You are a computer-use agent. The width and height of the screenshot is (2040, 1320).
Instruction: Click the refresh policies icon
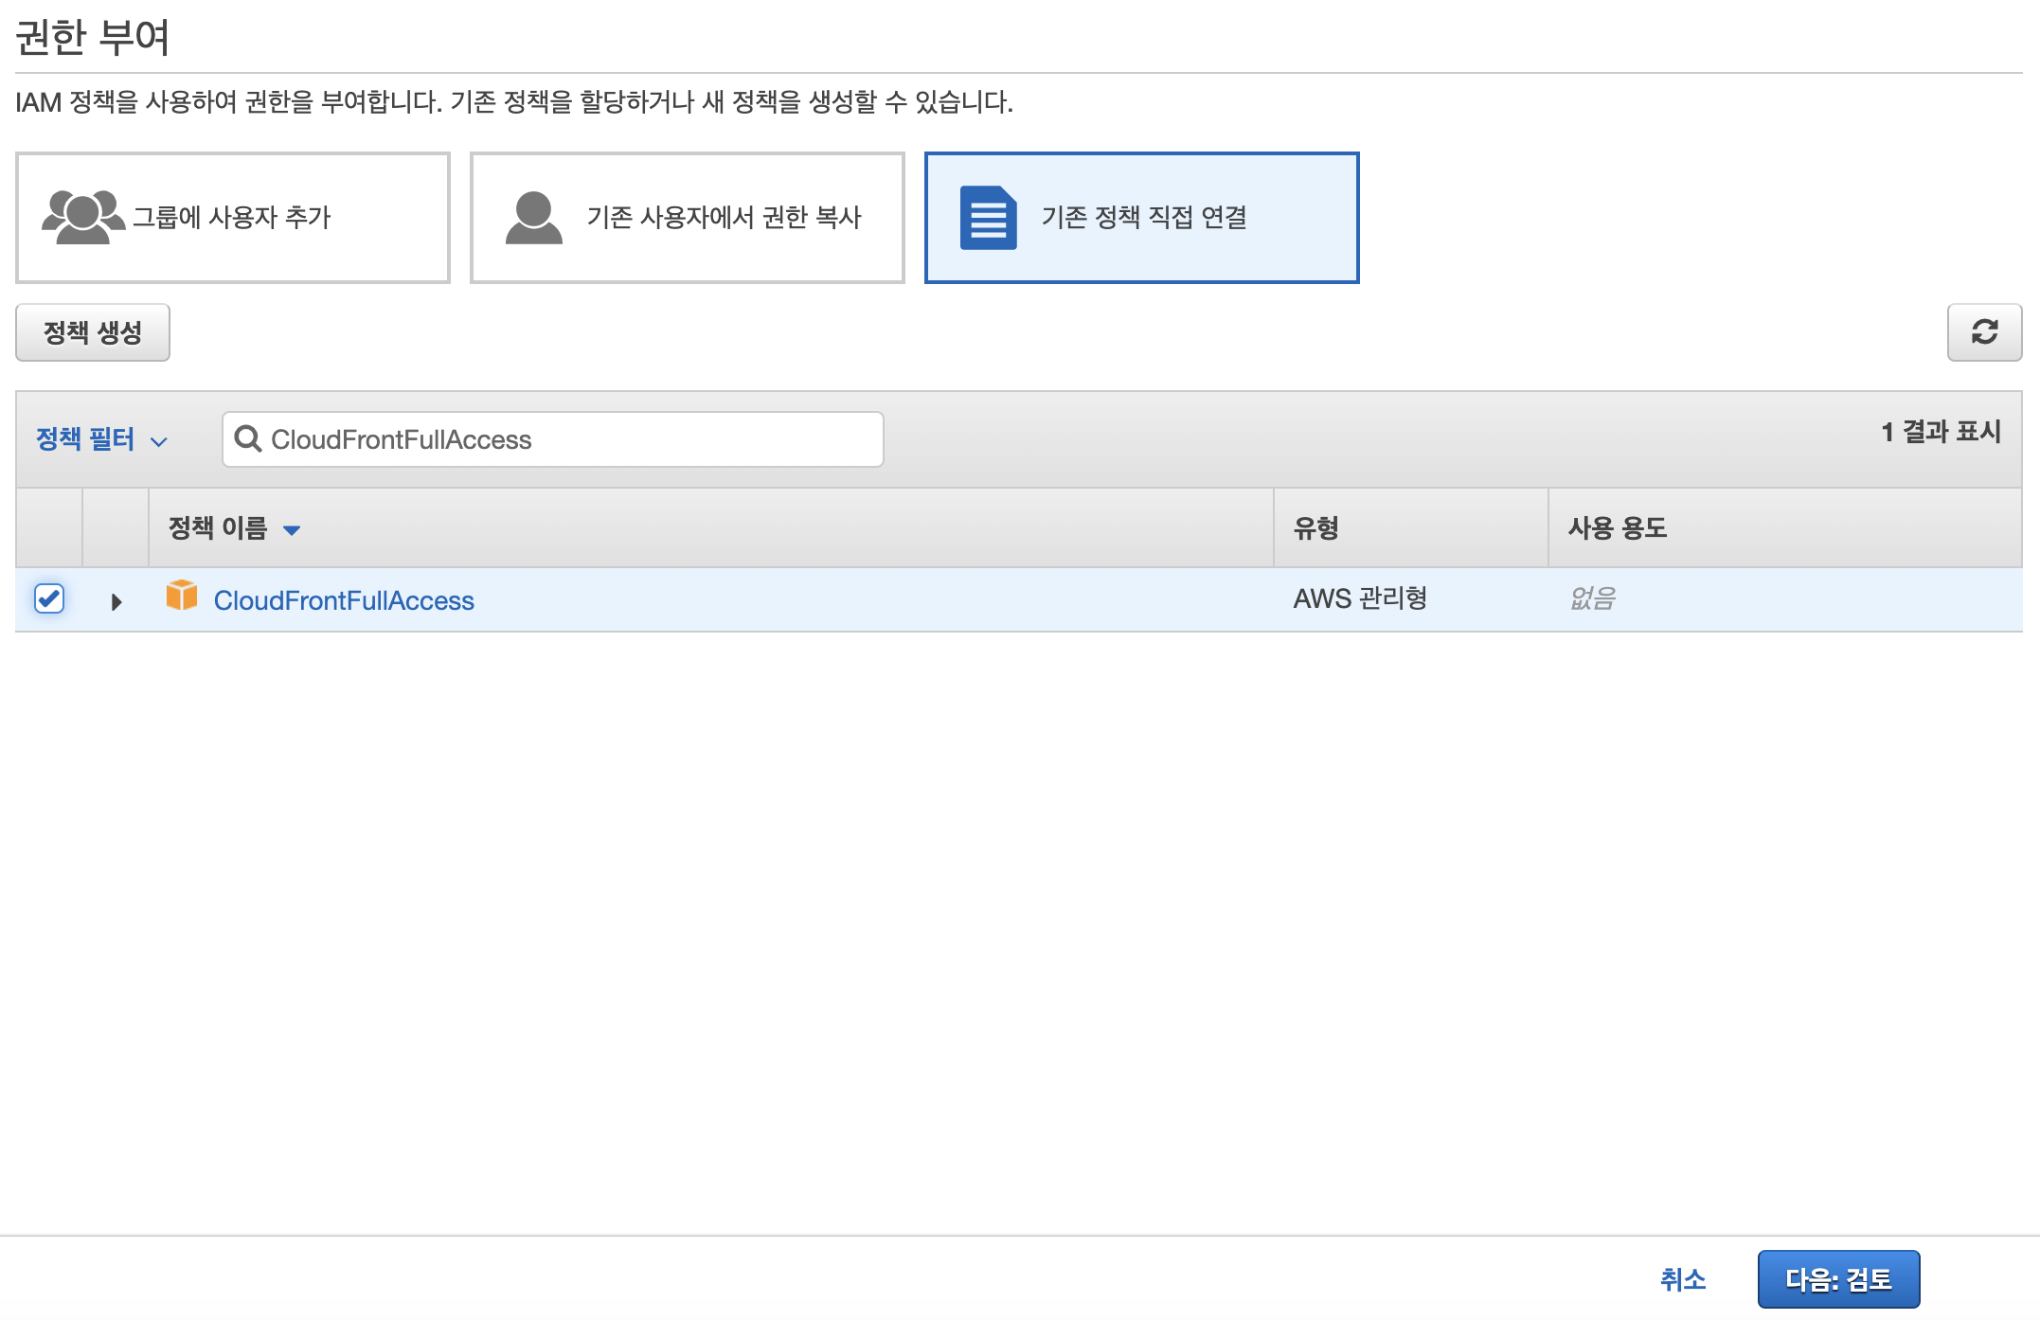(x=1985, y=332)
